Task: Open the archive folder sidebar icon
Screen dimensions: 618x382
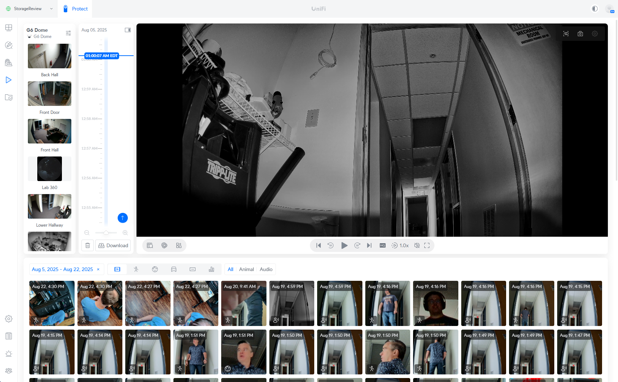Action: point(9,97)
